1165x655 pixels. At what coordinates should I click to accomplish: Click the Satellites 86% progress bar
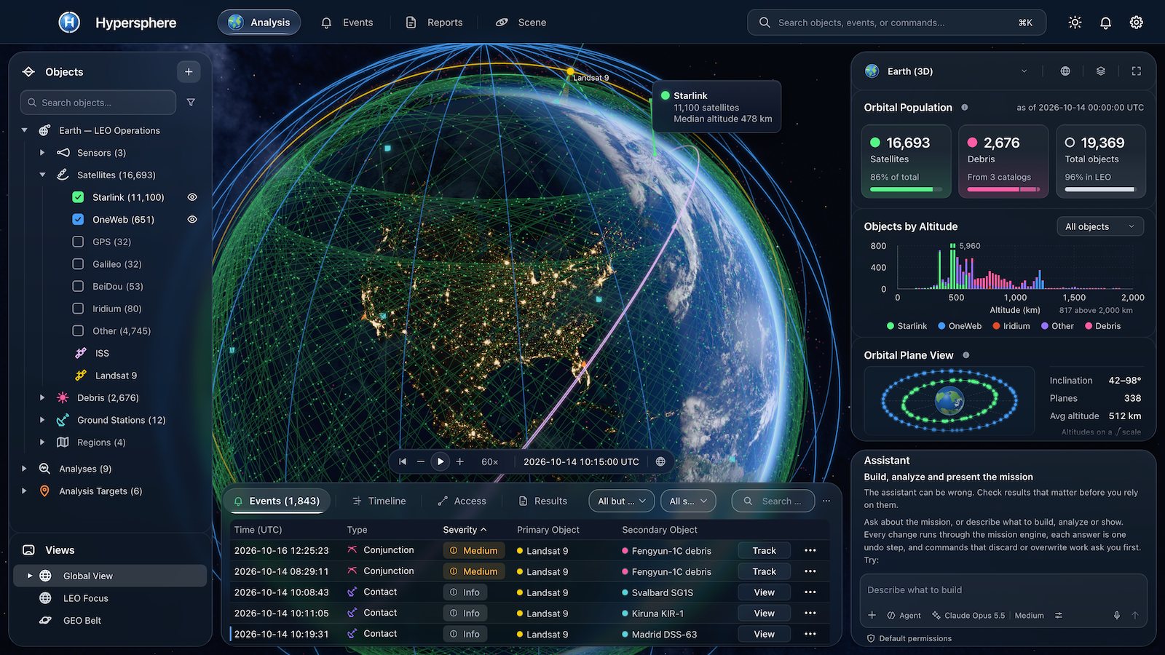coord(906,189)
